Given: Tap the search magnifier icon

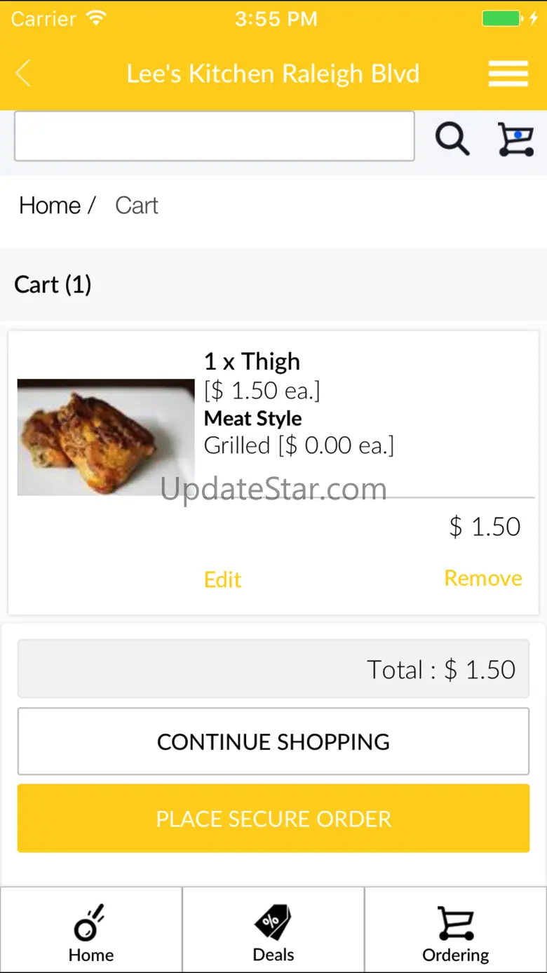Looking at the screenshot, I should tap(452, 138).
